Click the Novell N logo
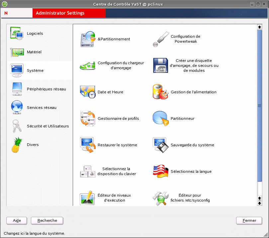 click(6, 13)
